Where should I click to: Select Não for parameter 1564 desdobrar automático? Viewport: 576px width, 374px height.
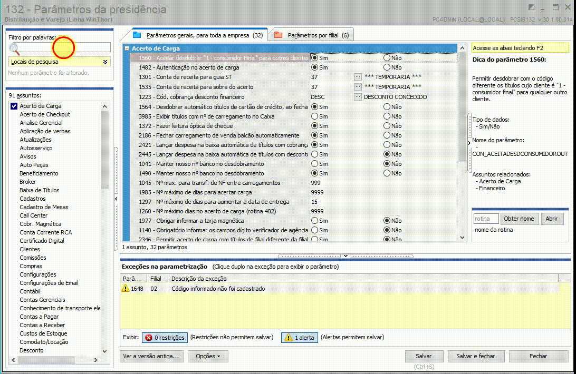tap(387, 107)
